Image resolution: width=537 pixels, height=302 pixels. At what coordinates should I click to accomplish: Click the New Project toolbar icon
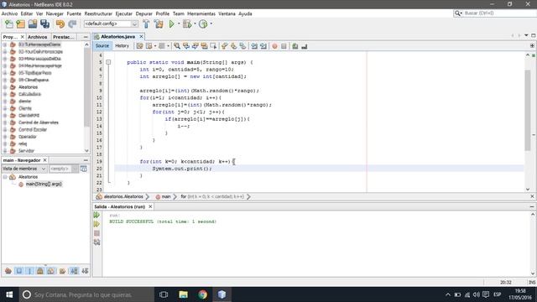tap(20, 24)
